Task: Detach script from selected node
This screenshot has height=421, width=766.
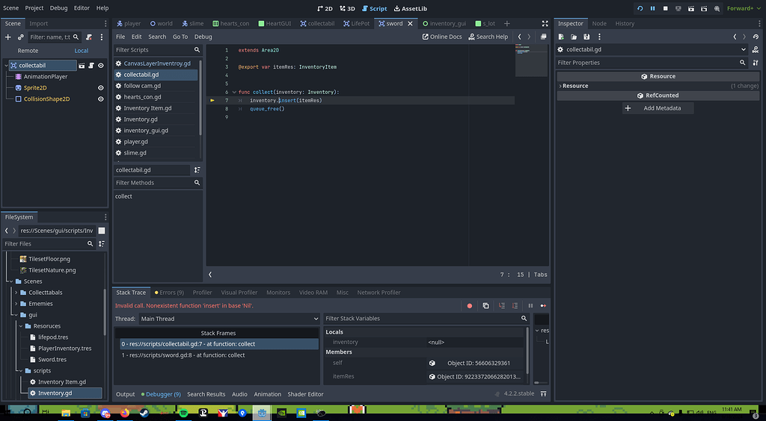Action: 89,37
